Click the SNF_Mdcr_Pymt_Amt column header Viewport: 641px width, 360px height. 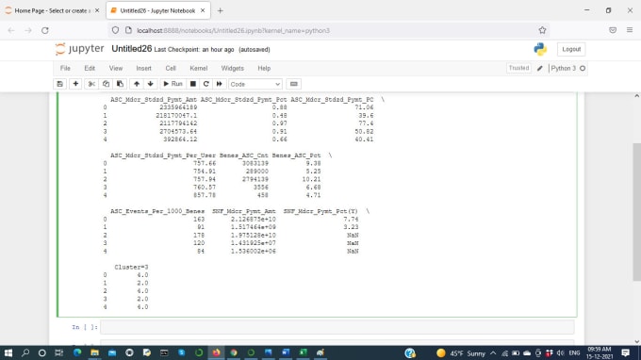(244, 211)
